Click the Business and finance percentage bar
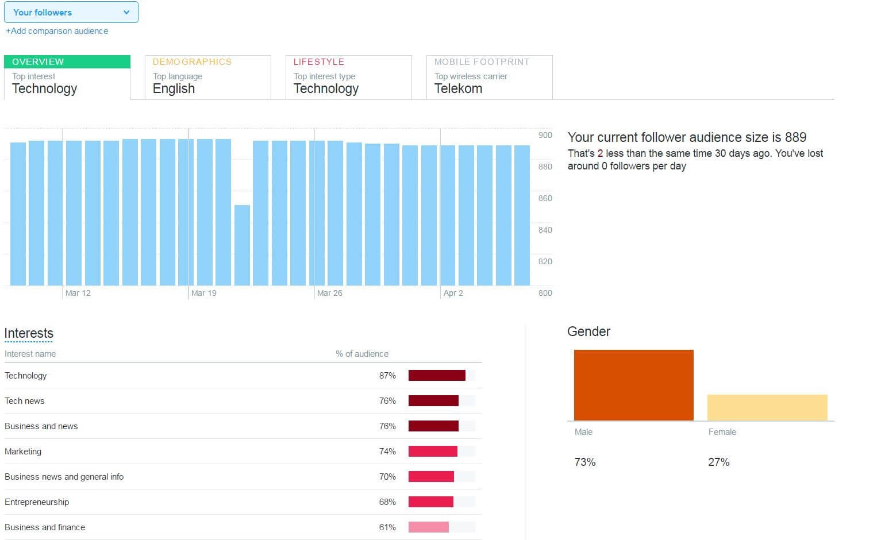This screenshot has width=881, height=540. 429,527
